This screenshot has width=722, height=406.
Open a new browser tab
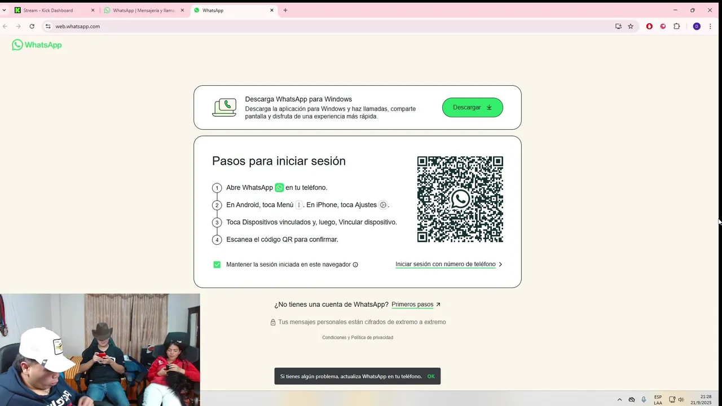285,10
